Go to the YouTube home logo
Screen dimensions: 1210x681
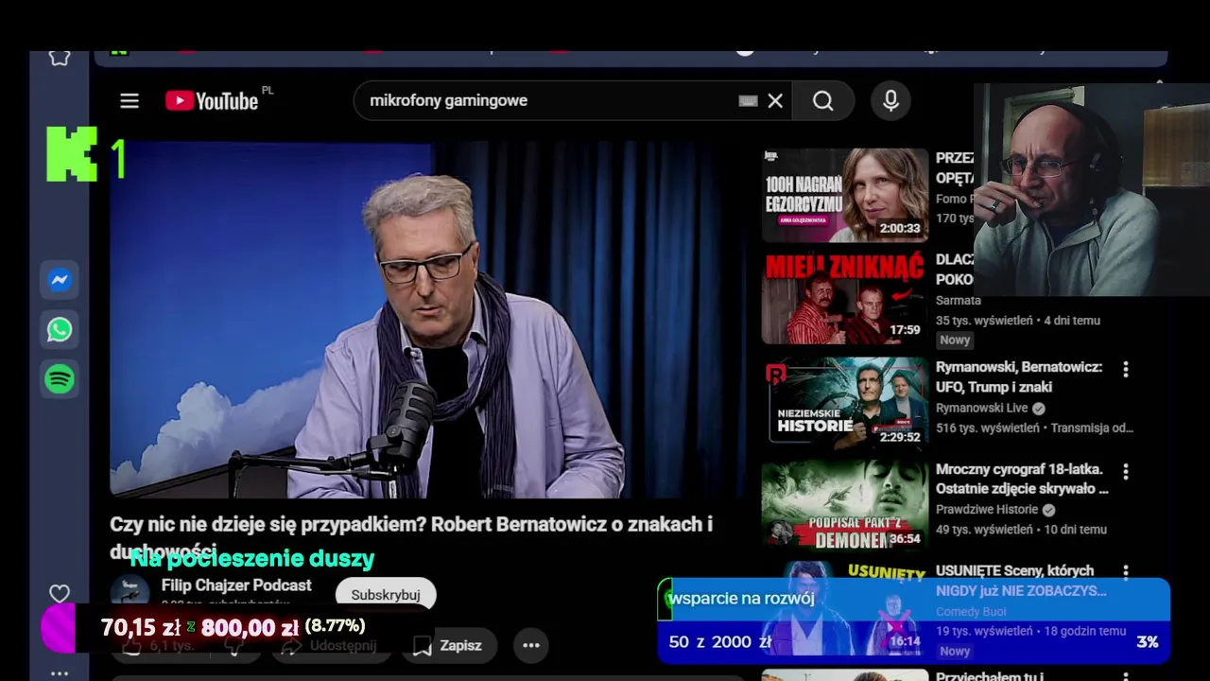(212, 101)
